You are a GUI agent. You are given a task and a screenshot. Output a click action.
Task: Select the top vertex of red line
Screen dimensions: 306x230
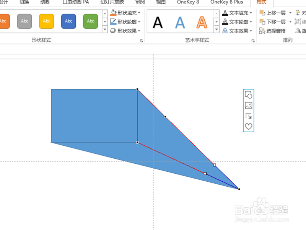(x=137, y=89)
